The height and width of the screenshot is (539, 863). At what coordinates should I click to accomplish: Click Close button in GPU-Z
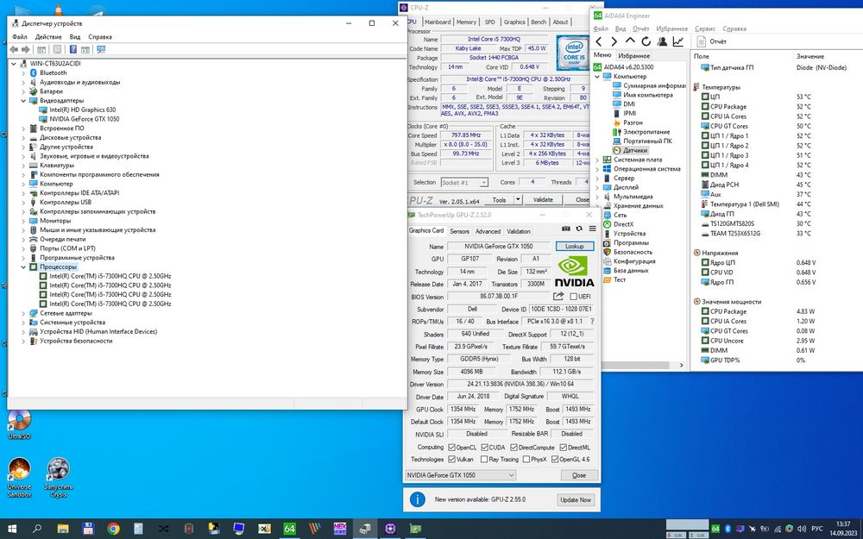(579, 475)
